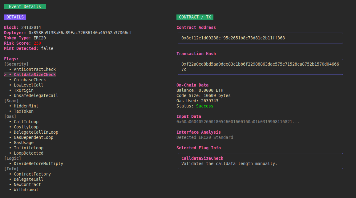Image resolution: width=356 pixels, height=198 pixels.
Task: Switch to the DETAILS panel
Action: pos(15,17)
